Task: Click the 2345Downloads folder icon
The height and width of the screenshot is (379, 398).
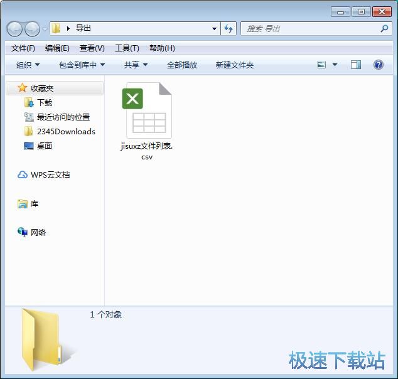Action: pyautogui.click(x=28, y=131)
